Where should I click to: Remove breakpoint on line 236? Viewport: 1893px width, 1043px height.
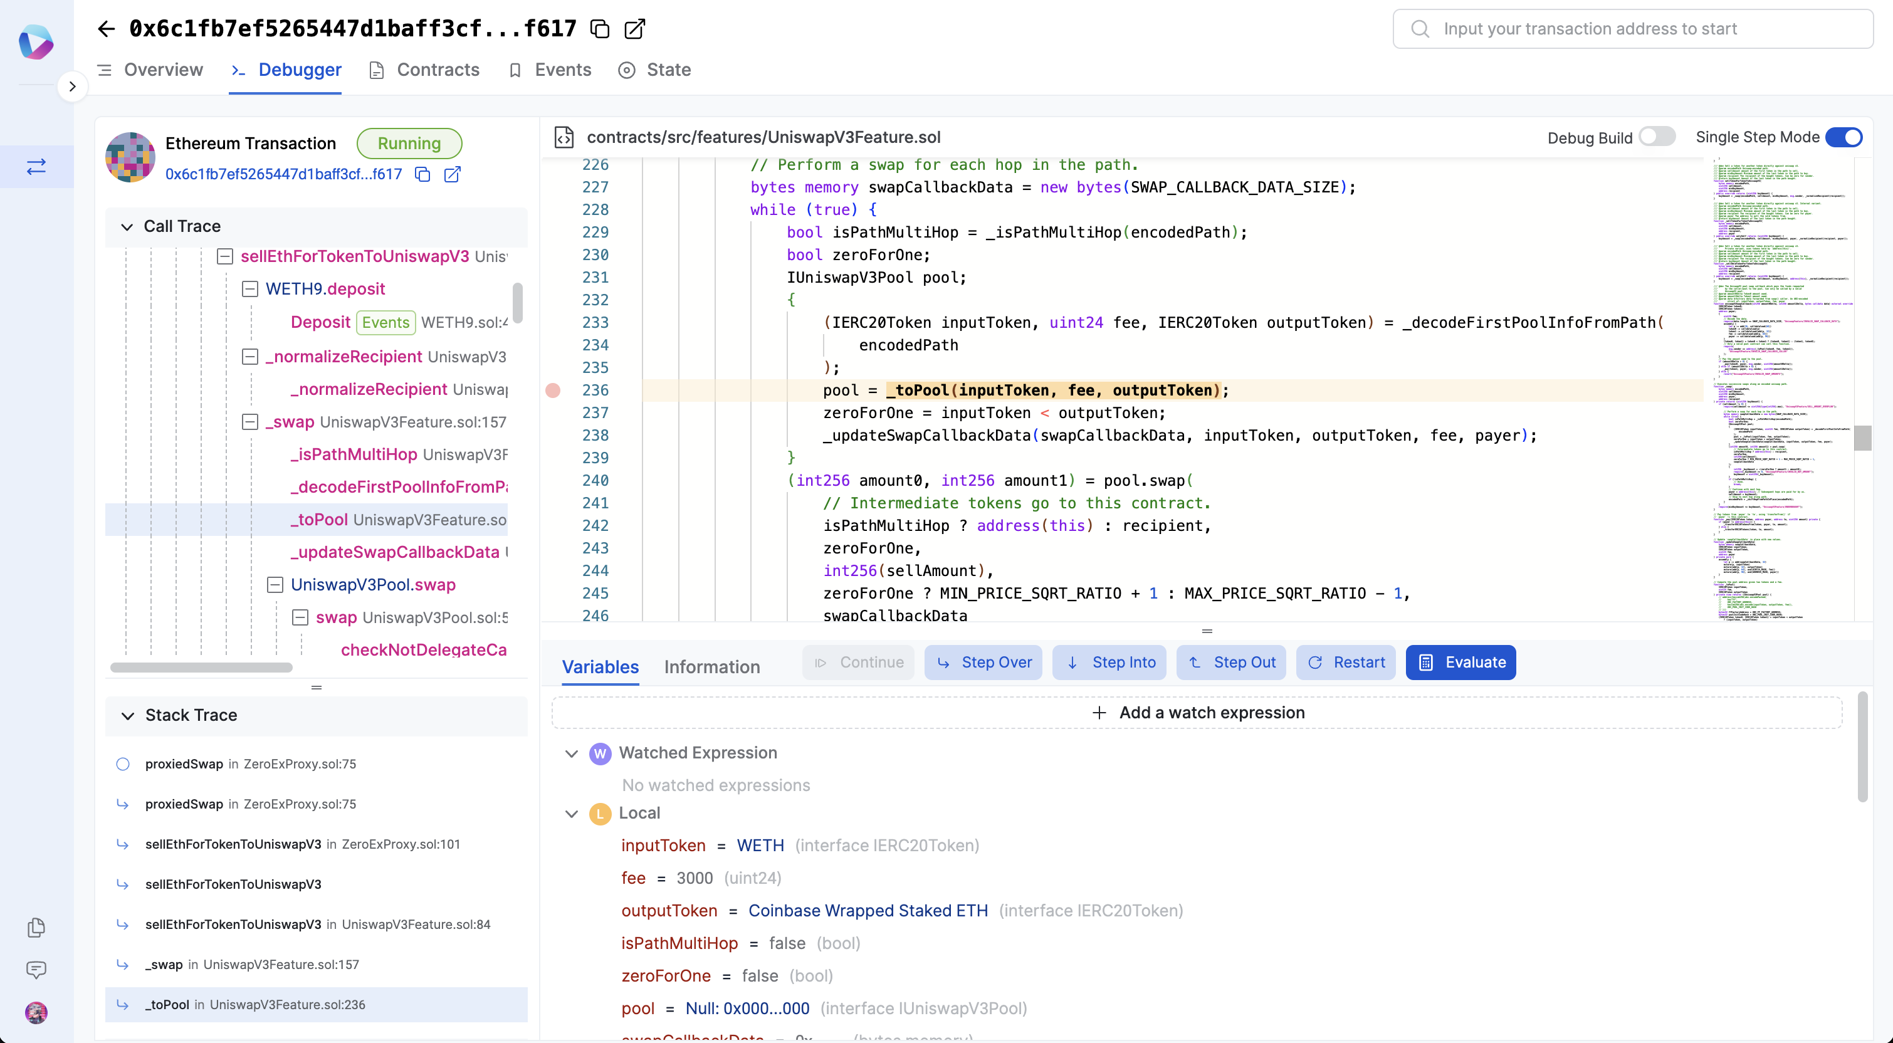[x=553, y=390]
